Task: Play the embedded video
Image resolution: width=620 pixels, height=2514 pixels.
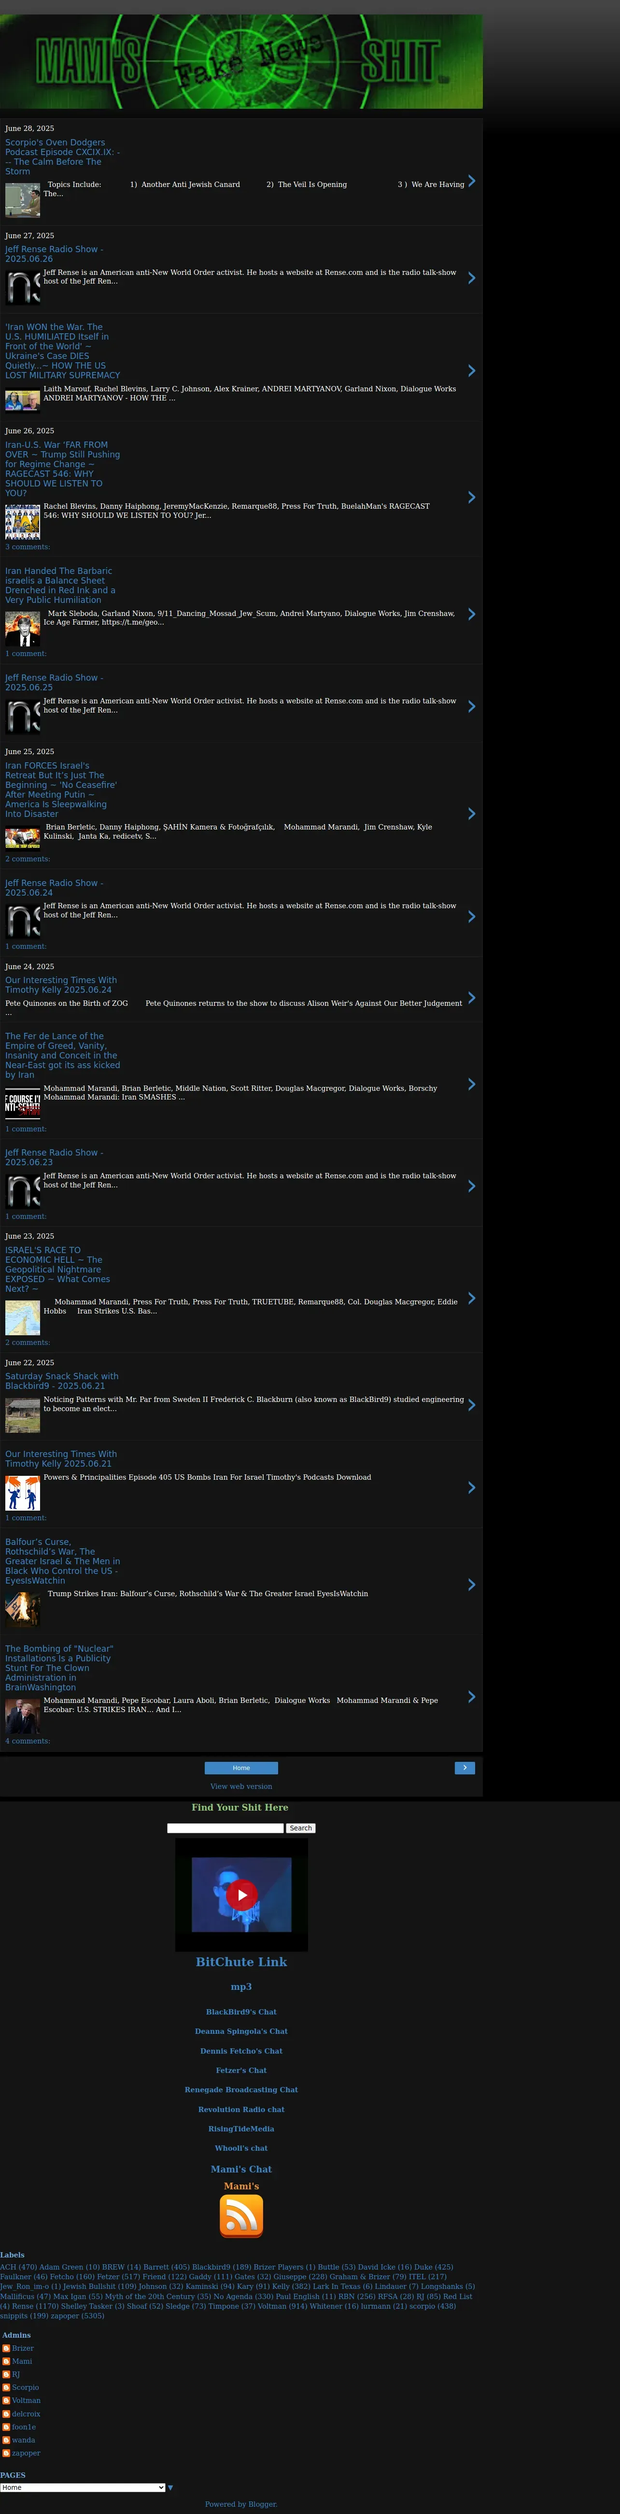Action: click(x=242, y=1894)
